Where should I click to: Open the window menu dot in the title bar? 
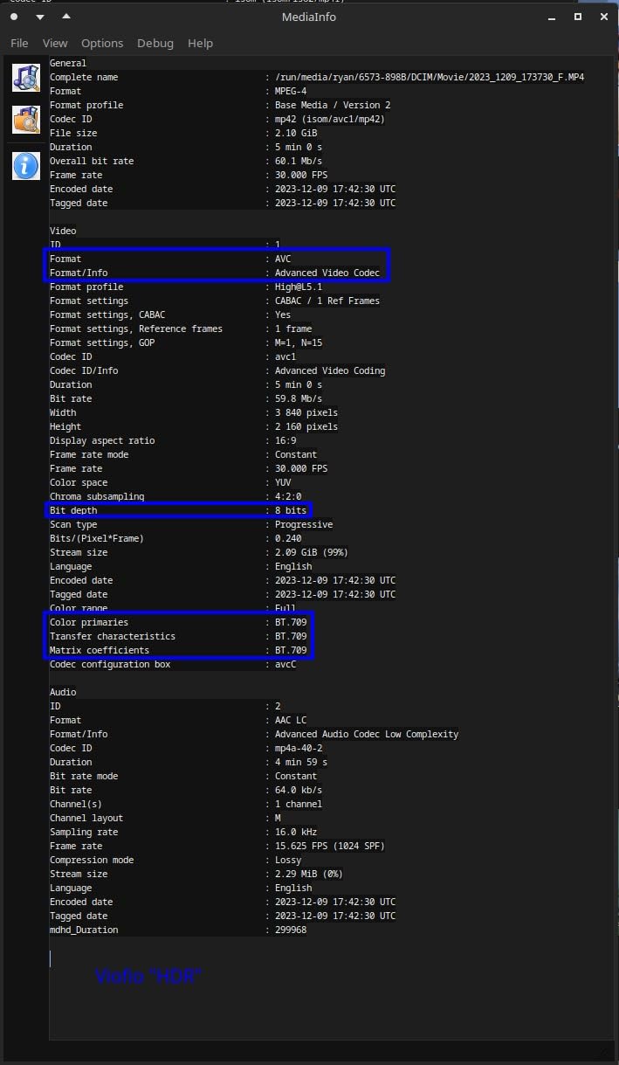[x=14, y=17]
